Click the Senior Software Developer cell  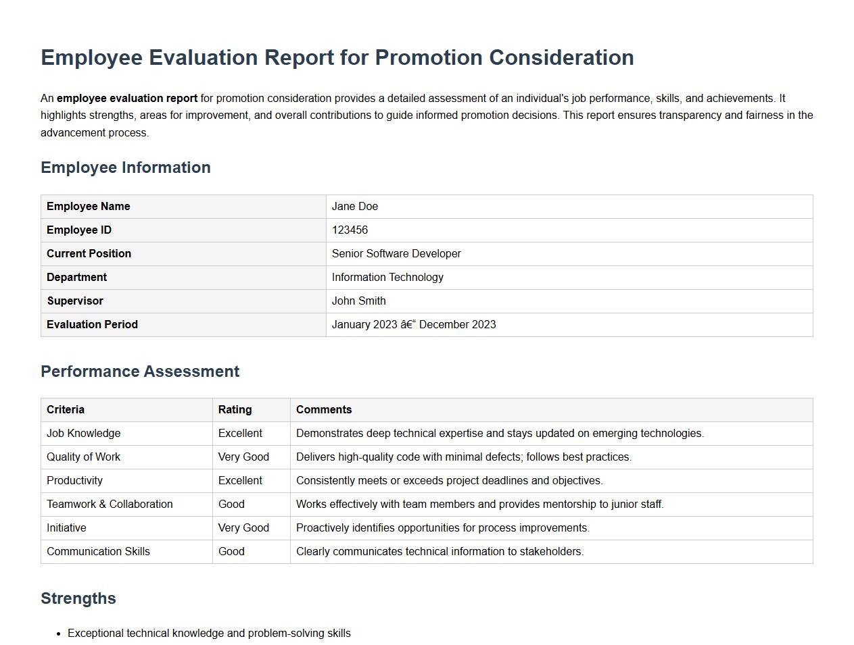tap(396, 253)
